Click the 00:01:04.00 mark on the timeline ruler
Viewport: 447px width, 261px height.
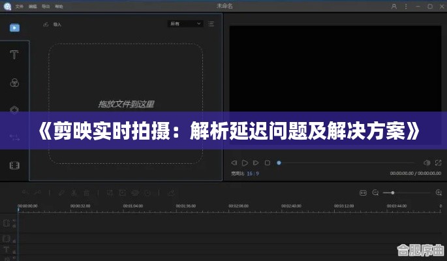133,206
